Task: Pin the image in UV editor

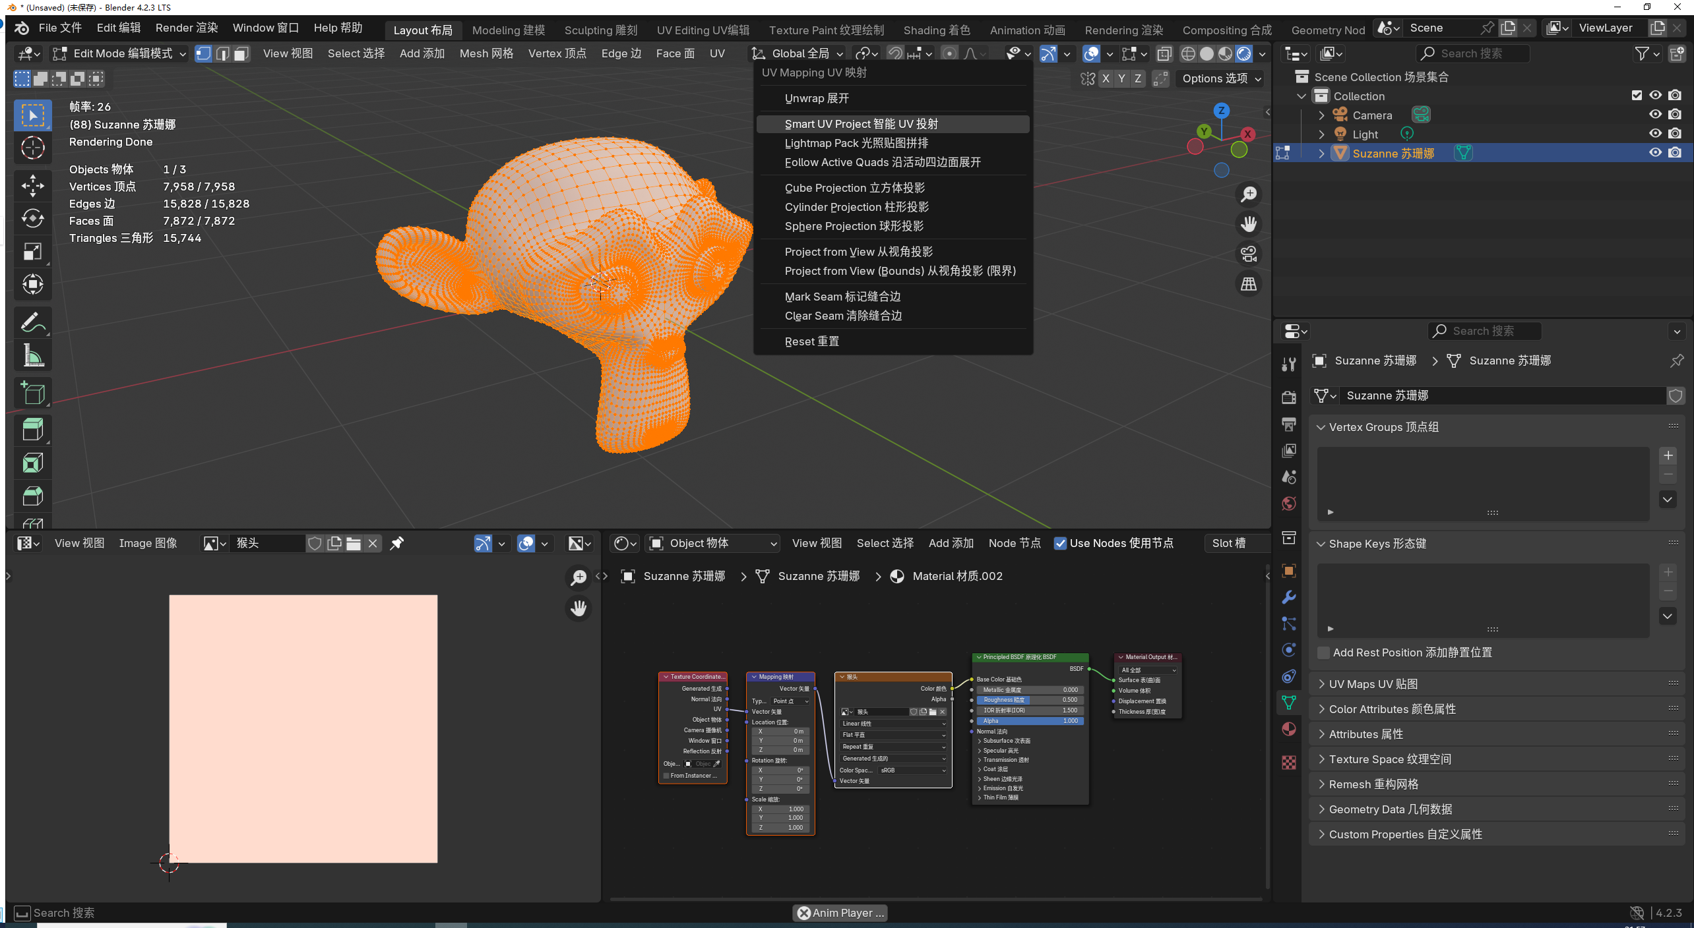Action: tap(396, 543)
